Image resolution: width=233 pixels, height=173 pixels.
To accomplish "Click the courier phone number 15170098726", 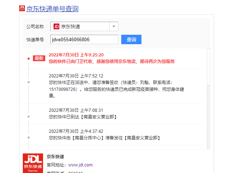I will point(62,89).
